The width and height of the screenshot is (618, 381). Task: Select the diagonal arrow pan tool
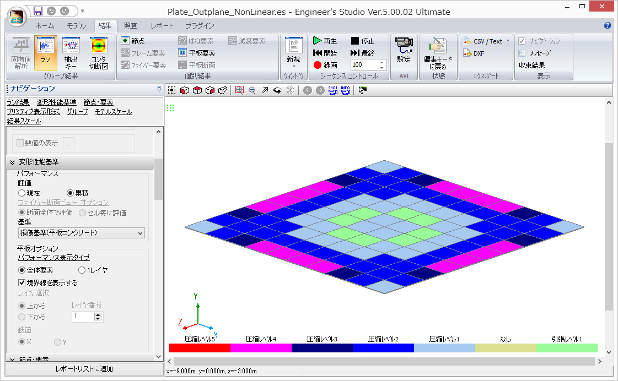click(265, 90)
